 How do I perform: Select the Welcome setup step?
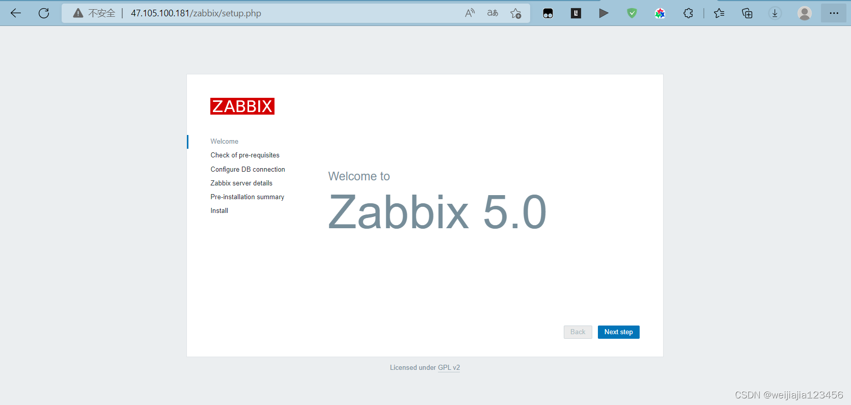point(225,141)
